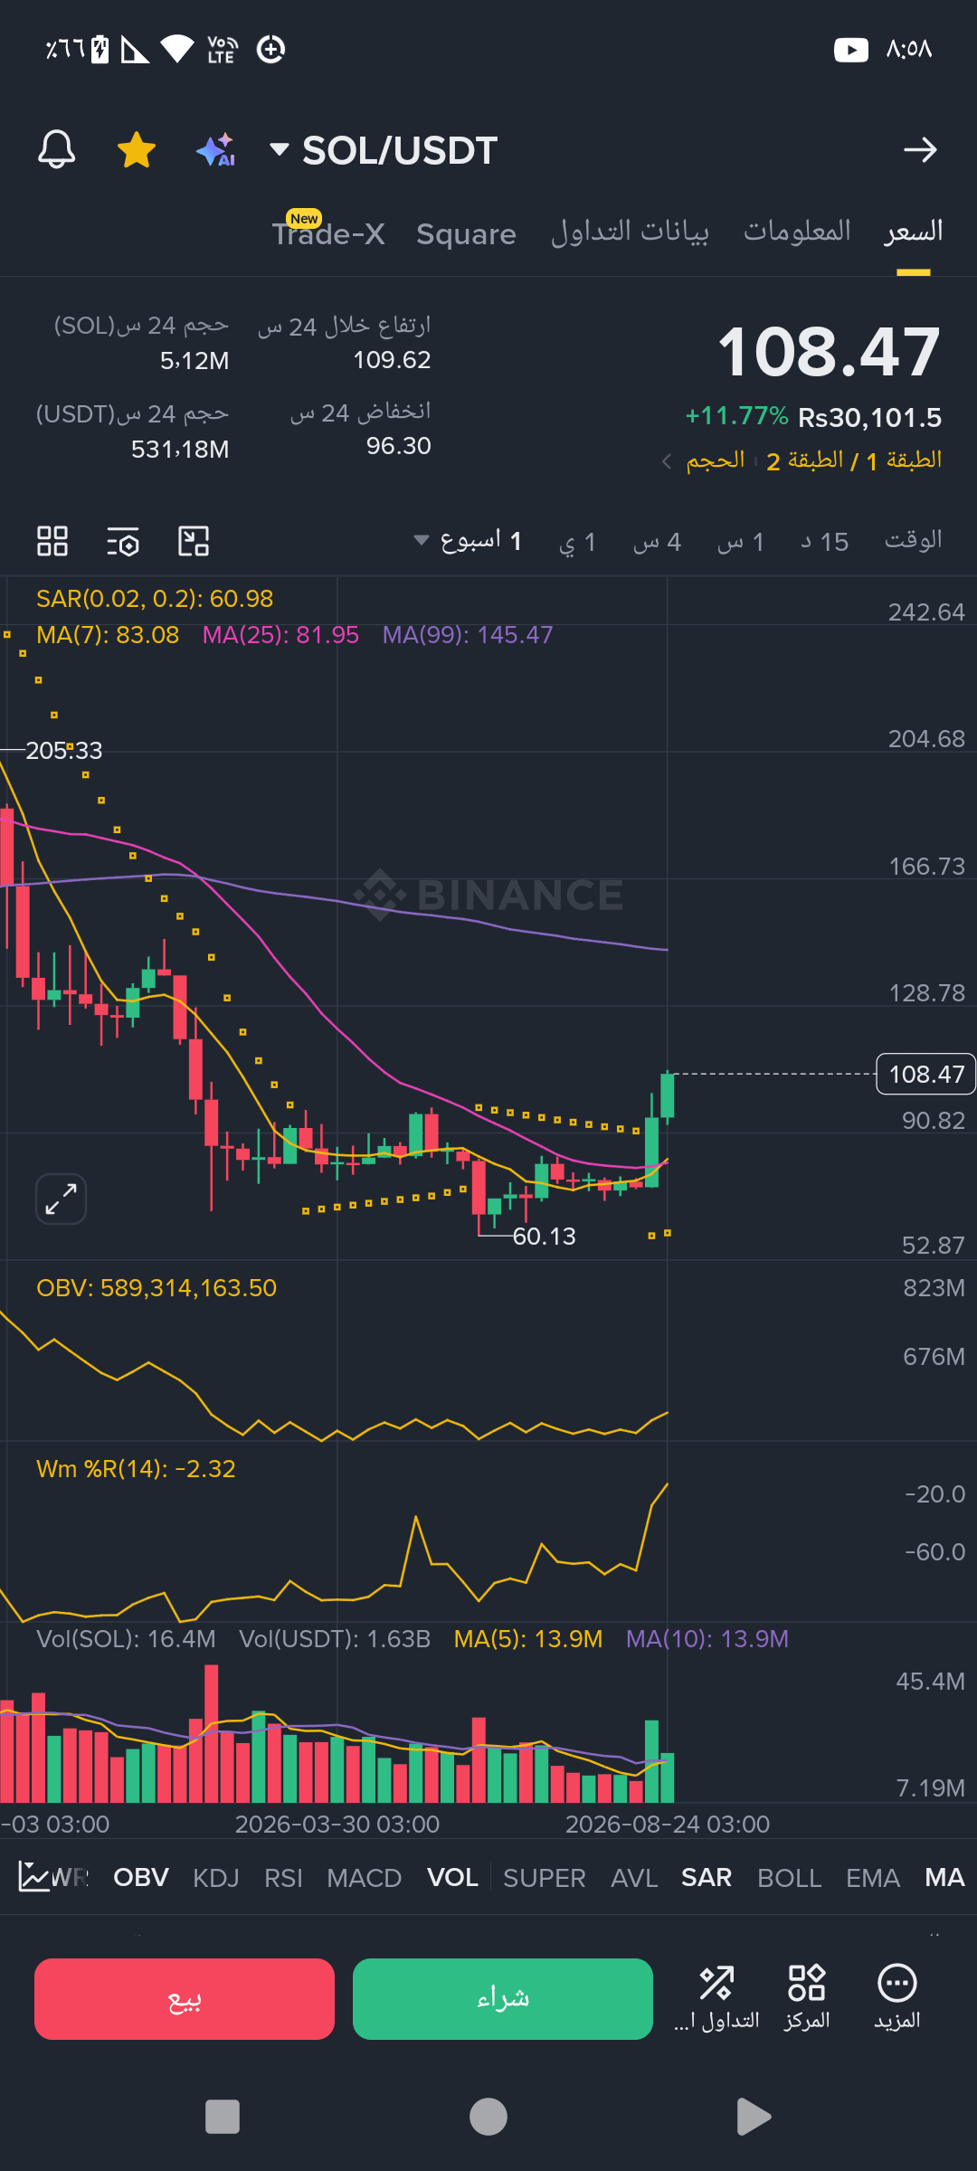Tap the indicator line chart icon

coord(33,1877)
